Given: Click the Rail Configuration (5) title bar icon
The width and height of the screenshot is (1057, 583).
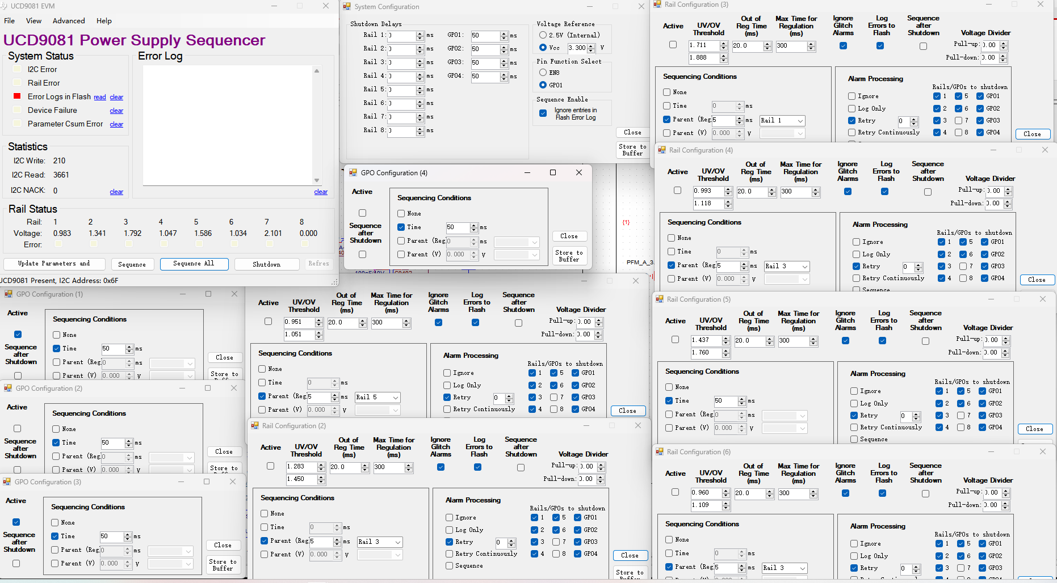Looking at the screenshot, I should pyautogui.click(x=660, y=299).
